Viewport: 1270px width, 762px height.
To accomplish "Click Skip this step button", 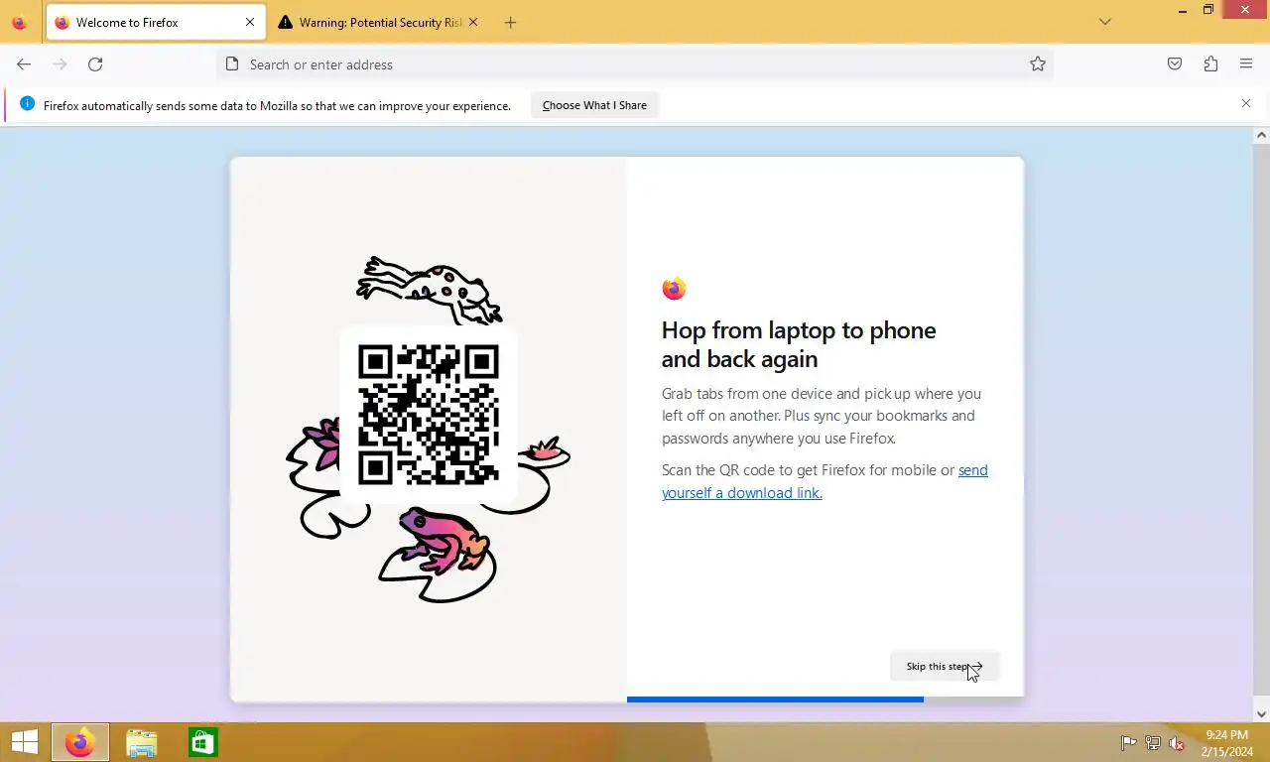I will click(x=944, y=667).
